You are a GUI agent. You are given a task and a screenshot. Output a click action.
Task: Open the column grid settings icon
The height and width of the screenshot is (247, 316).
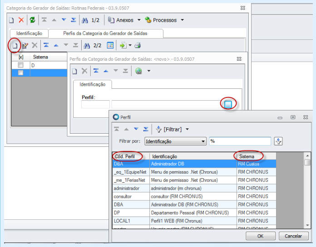(x=110, y=45)
